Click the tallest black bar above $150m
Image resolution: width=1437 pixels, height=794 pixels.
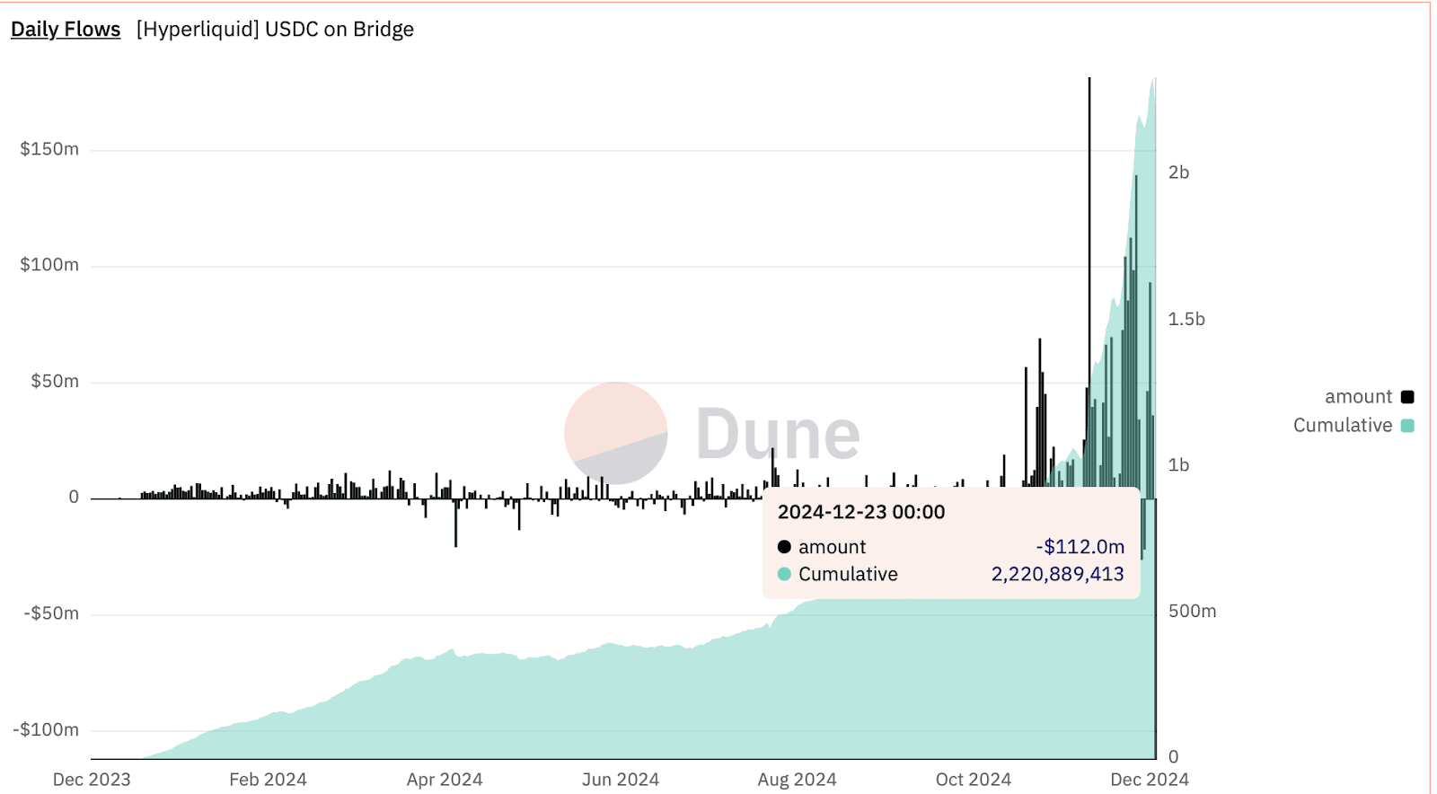[x=1089, y=287]
